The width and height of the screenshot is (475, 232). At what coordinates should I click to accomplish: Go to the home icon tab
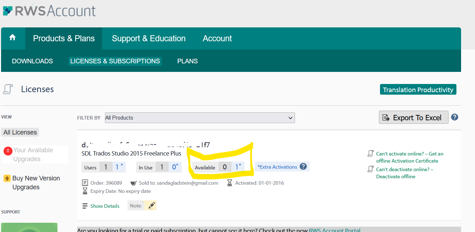point(13,38)
